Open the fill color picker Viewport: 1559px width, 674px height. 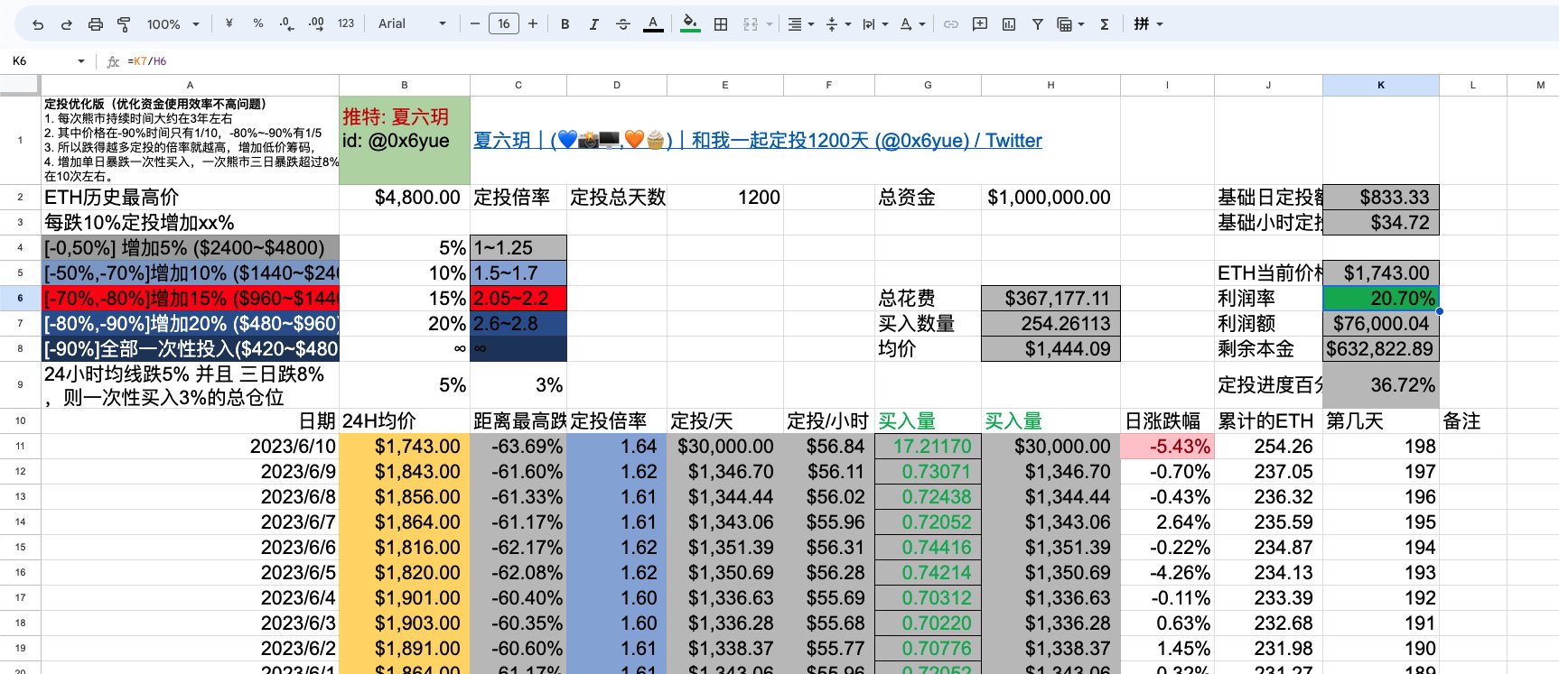point(690,24)
